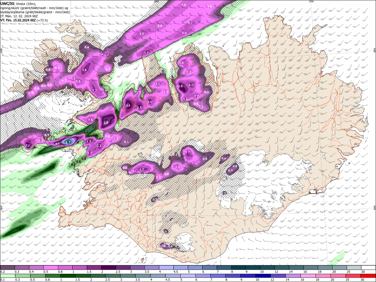Click the 'UWC/IG: Vindur (10m)' title line
Screen dimensions: 376x282
(18, 4)
